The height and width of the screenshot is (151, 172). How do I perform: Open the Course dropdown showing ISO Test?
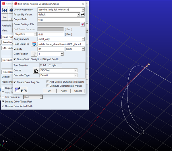76,70
